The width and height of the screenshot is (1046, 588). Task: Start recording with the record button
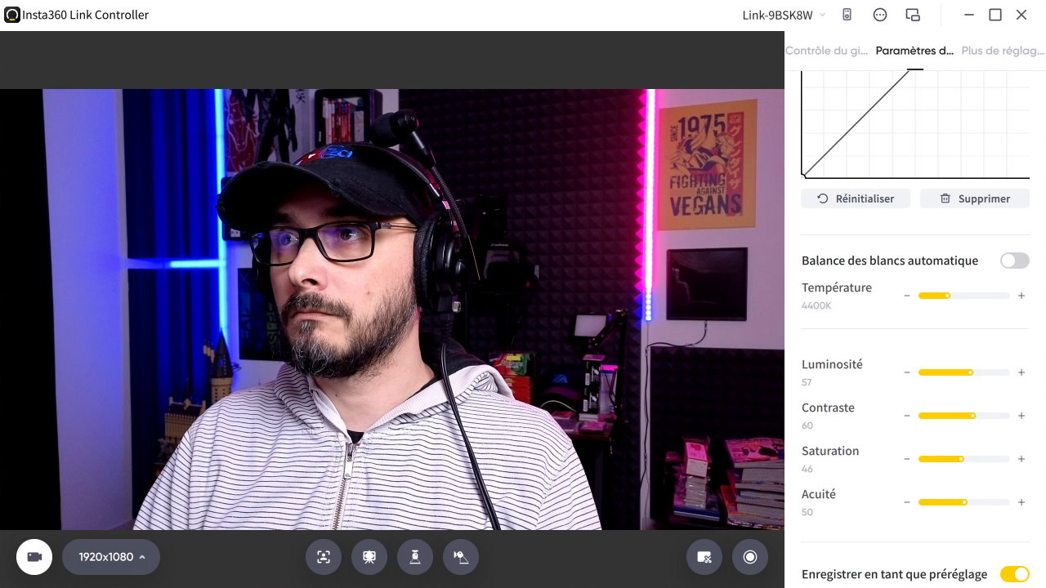point(750,557)
